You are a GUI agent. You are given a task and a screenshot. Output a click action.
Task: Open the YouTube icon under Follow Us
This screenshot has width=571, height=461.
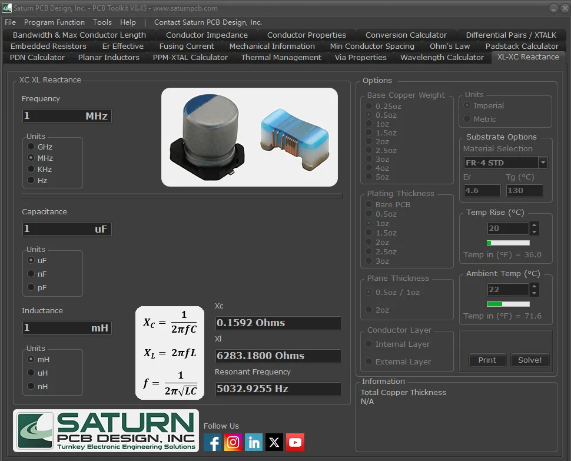(295, 442)
